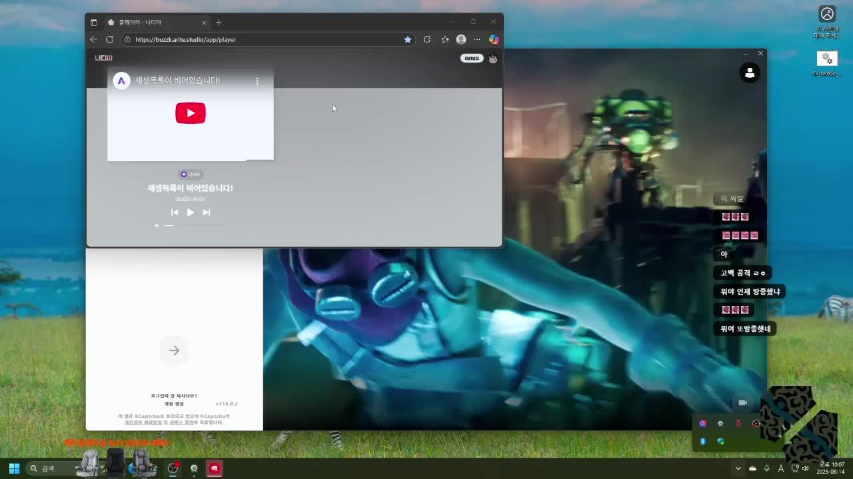The width and height of the screenshot is (853, 479).
Task: Open the Copilot icon in browser toolbar
Action: click(494, 39)
